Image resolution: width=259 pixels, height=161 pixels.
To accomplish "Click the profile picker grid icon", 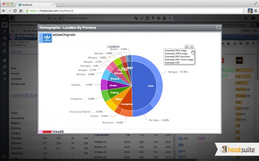I will pos(60,18).
